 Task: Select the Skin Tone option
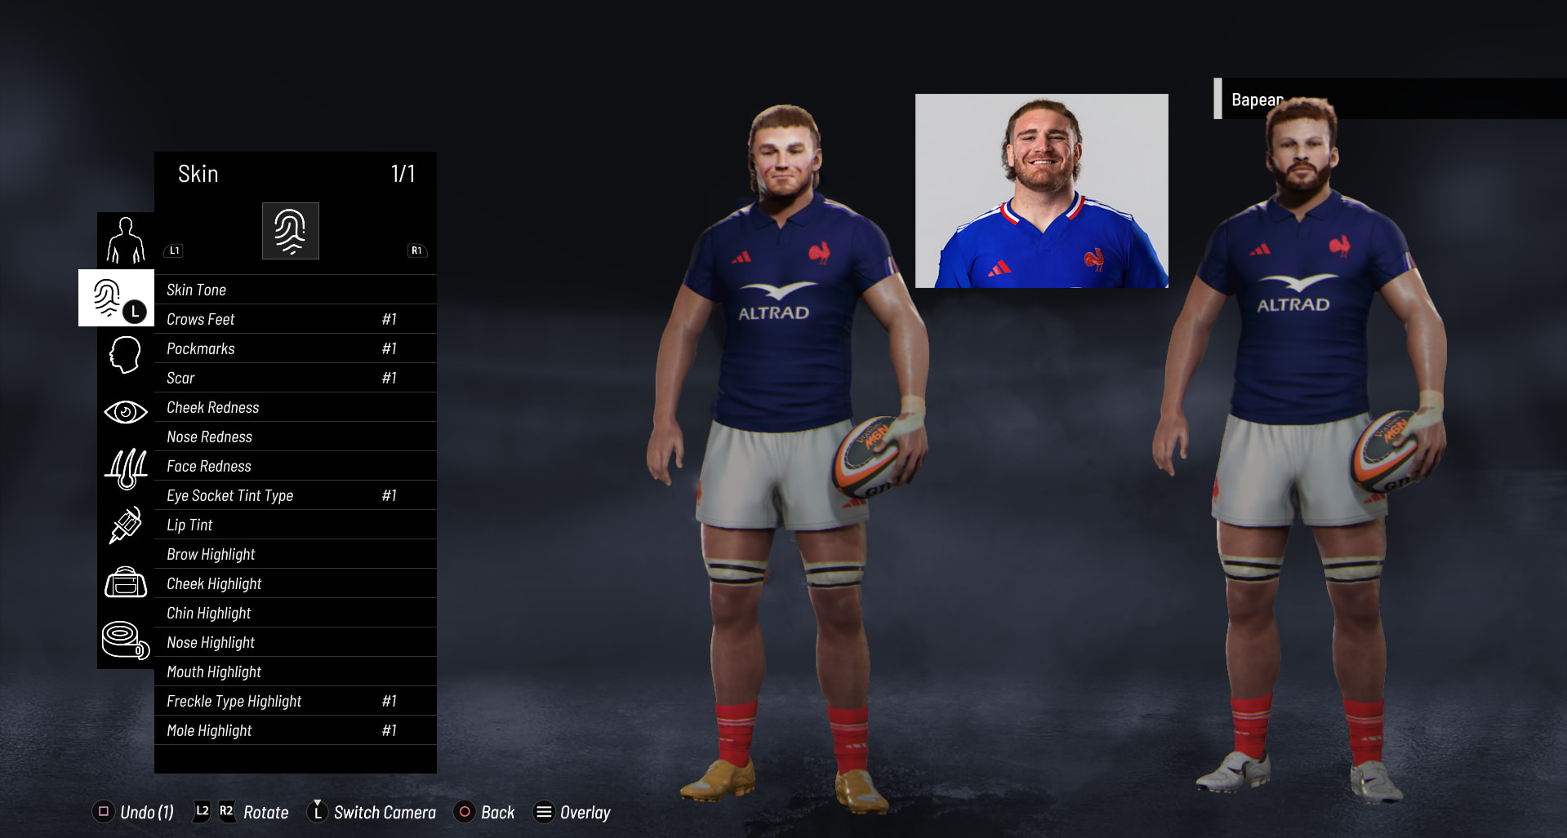(296, 290)
